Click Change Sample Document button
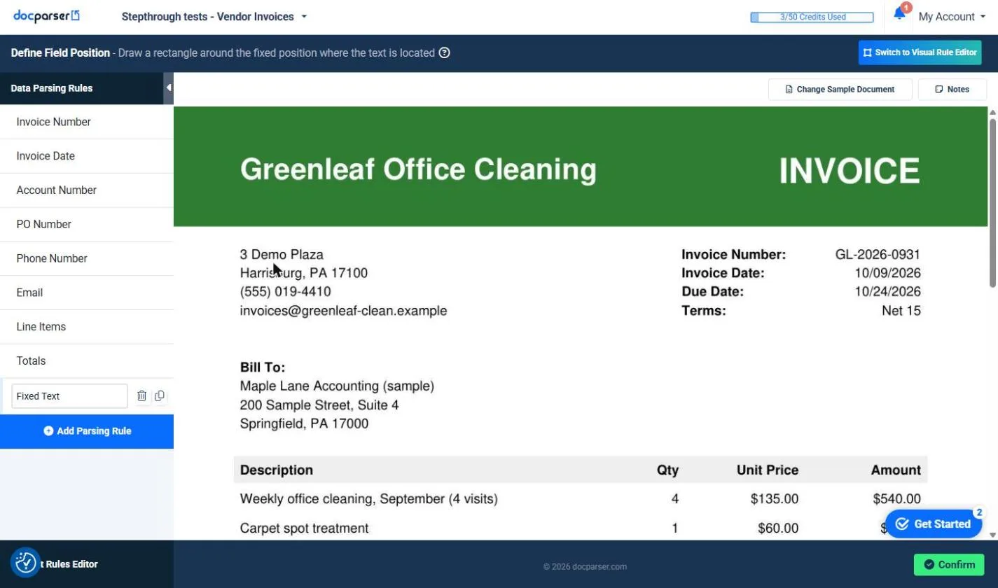The width and height of the screenshot is (998, 588). point(840,90)
